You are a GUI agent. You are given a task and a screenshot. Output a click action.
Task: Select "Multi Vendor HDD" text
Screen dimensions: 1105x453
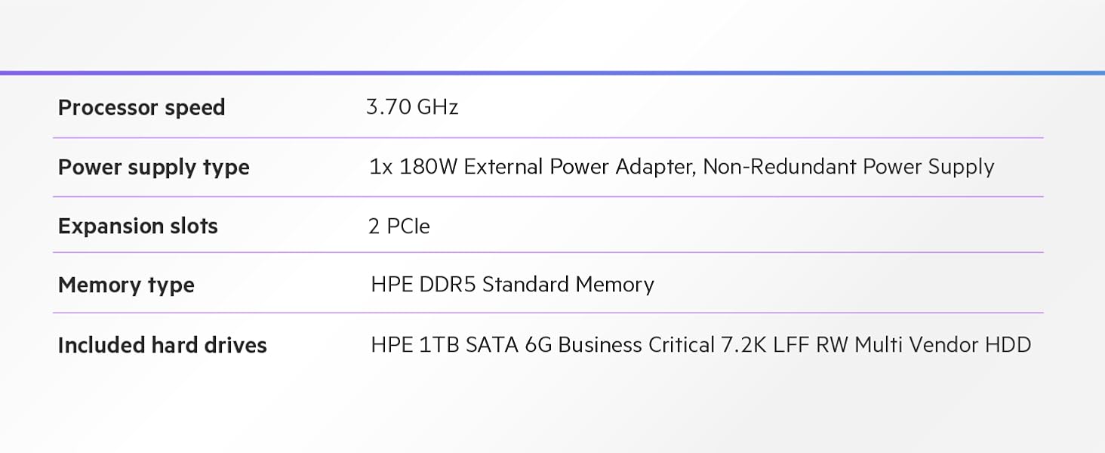click(x=943, y=345)
